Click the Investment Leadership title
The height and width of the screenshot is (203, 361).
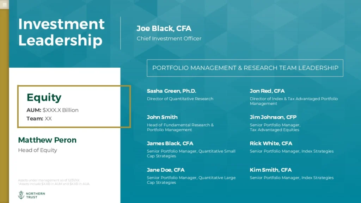61,32
